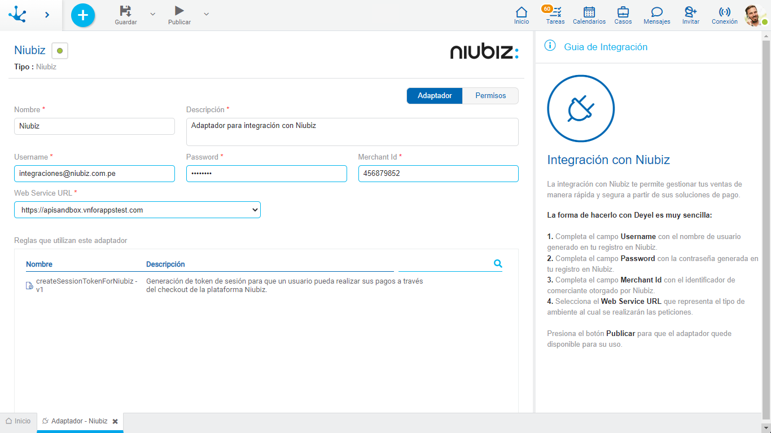This screenshot has width=771, height=433.
Task: Click 'Reglas que utilizan este adaptador' label
Action: pyautogui.click(x=71, y=240)
